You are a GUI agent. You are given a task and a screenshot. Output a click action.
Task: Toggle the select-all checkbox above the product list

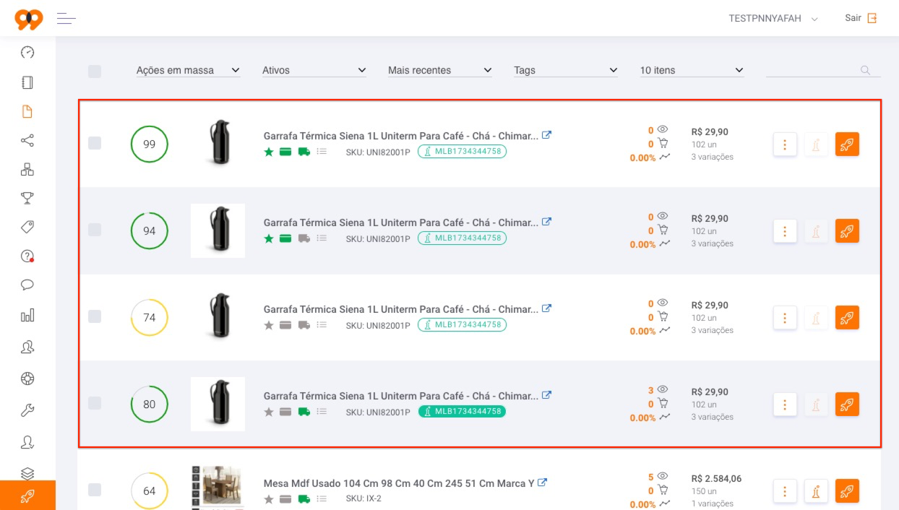(x=95, y=71)
